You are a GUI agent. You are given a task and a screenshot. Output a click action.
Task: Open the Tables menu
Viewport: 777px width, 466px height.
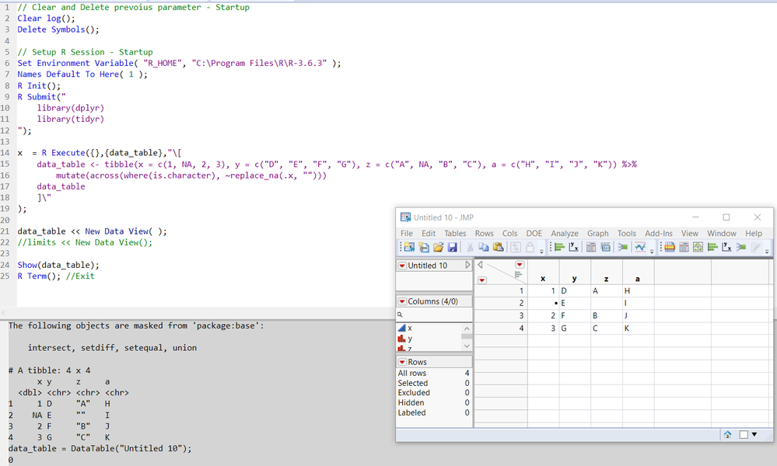pos(455,233)
